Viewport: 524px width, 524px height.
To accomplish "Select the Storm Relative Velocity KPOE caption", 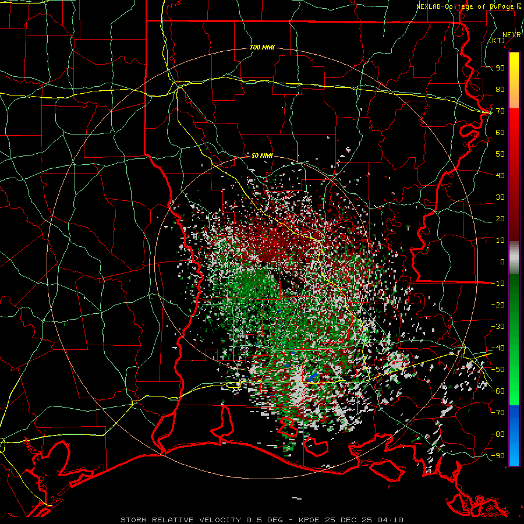I will pos(261,520).
